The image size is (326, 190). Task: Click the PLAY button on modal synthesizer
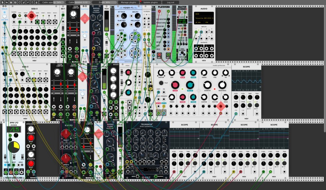161,83
